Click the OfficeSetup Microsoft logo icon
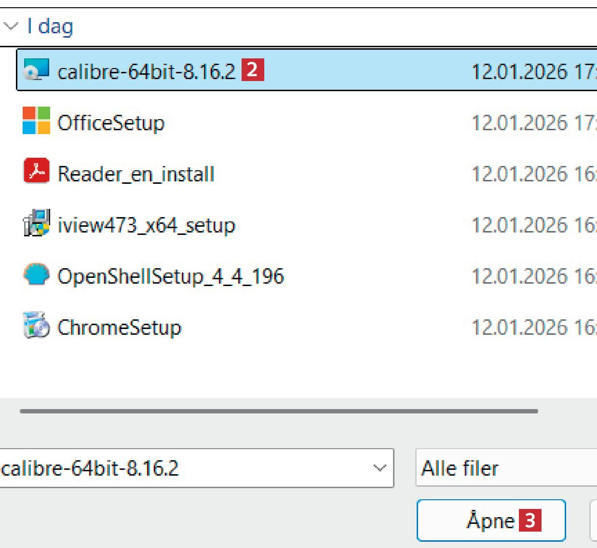 [36, 121]
